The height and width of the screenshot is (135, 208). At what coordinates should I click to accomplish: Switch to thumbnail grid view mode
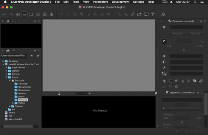point(18,14)
